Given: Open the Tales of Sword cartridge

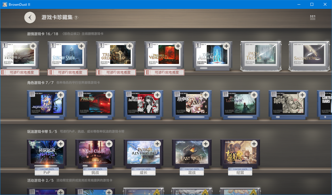Looking at the screenshot, I should pos(288,105).
